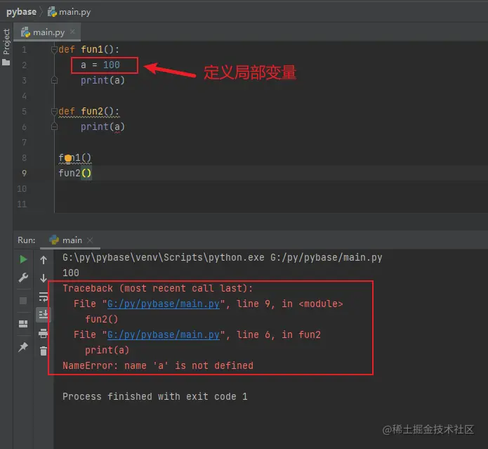Click fold end marker on line 6
The image size is (488, 449).
coord(54,126)
